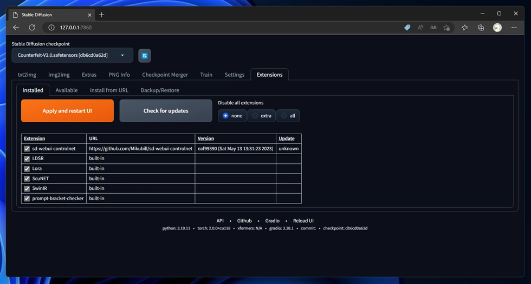Screen dimensions: 531x284
Task: Open the Checkpoint Merger tab
Action: point(165,75)
